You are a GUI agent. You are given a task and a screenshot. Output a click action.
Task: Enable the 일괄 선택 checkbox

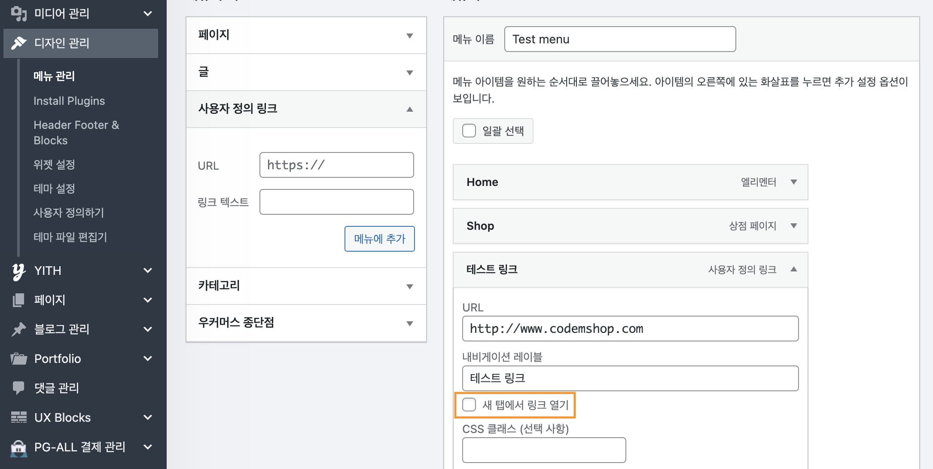pyautogui.click(x=469, y=131)
